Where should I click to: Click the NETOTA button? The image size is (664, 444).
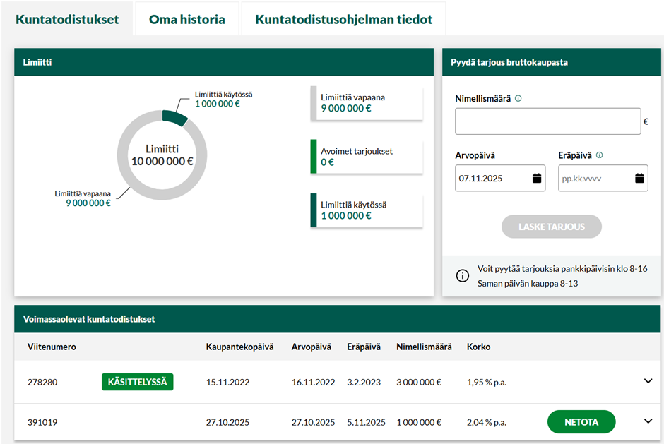click(x=581, y=422)
